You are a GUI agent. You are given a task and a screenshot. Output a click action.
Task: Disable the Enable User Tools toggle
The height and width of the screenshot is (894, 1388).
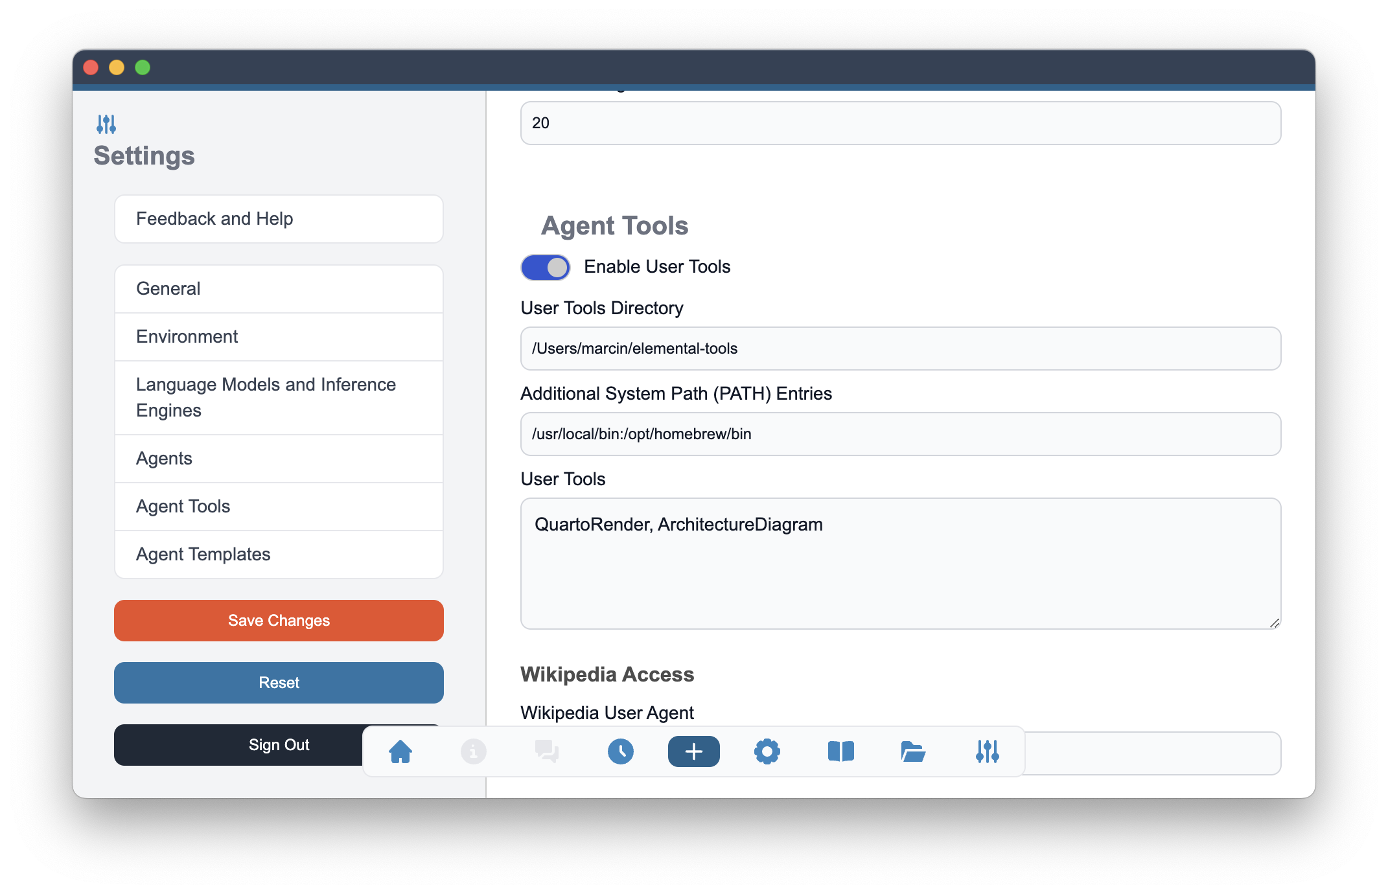pos(546,267)
